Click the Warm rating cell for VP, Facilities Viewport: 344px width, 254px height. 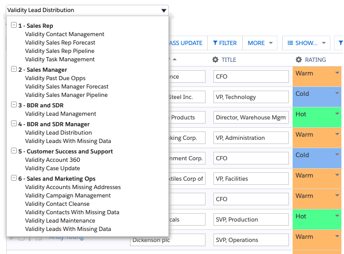pyautogui.click(x=317, y=179)
